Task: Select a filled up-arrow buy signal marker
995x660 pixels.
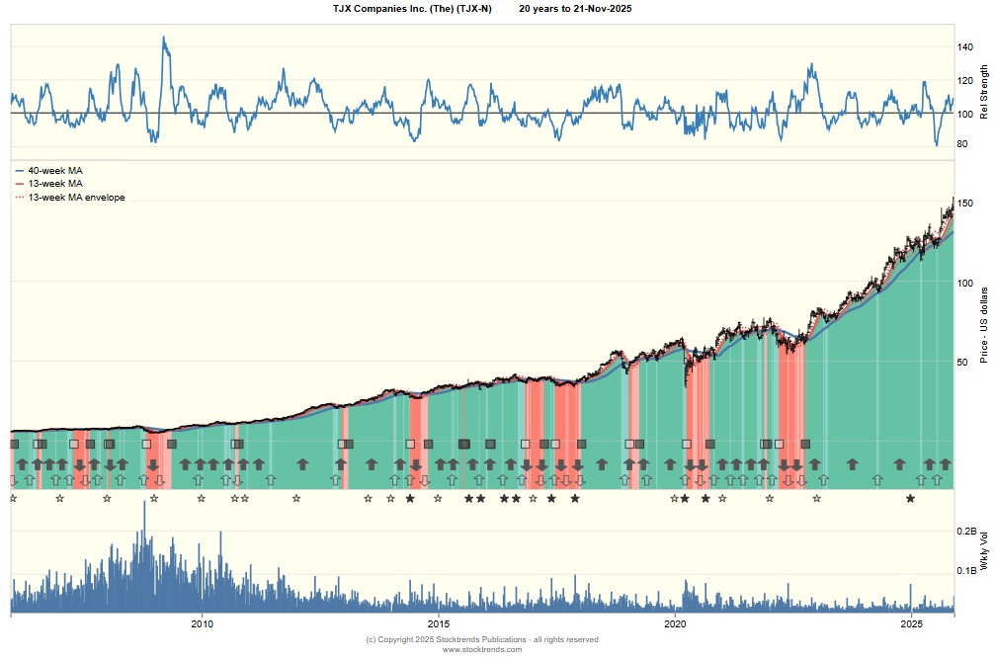Action: tap(22, 464)
